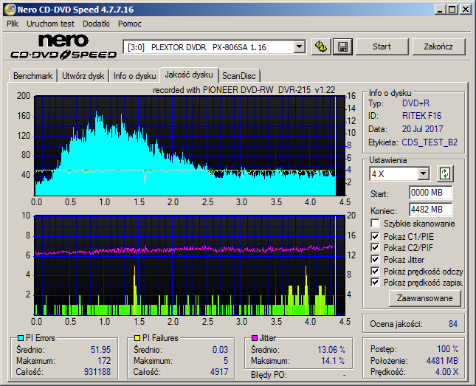Open the Dodatki menu

(96, 24)
